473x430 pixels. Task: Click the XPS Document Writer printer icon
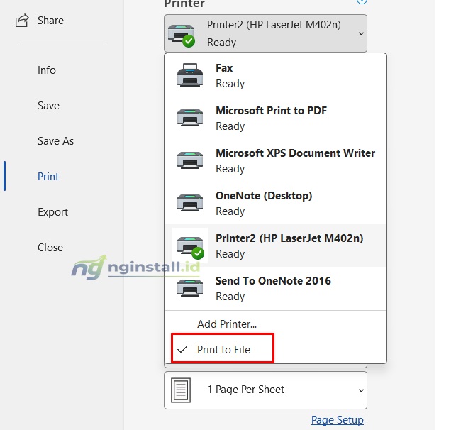click(x=190, y=160)
